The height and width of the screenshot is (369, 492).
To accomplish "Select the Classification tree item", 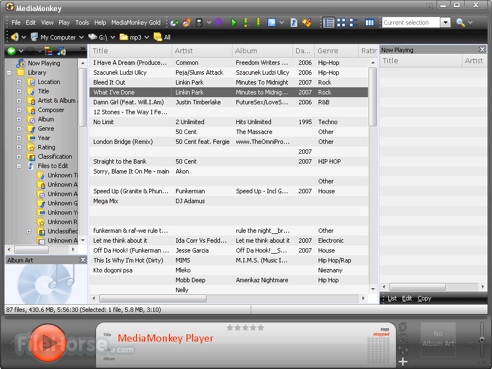I will click(55, 156).
